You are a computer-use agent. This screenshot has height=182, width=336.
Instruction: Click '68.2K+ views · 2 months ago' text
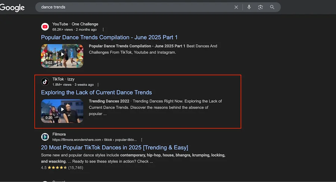[x=74, y=30]
